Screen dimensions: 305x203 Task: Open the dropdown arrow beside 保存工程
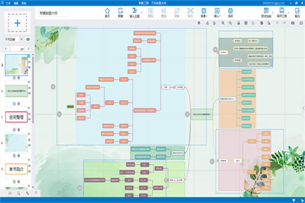288,13
